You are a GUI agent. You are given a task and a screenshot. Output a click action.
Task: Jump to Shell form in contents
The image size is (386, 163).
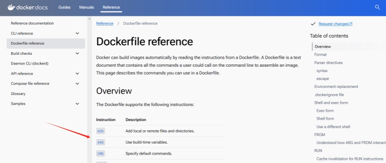[325, 118]
